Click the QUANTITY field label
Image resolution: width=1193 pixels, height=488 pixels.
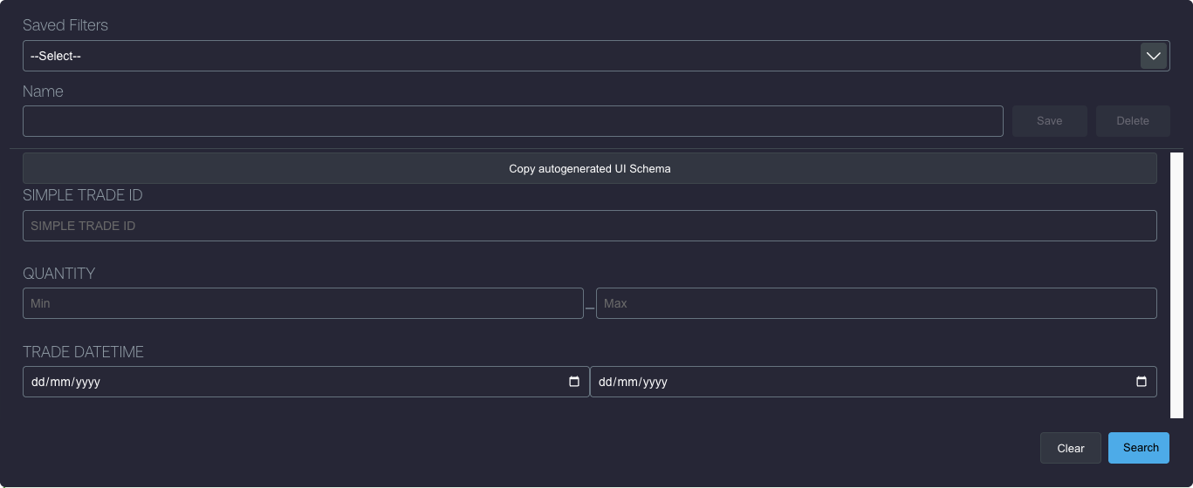(x=58, y=274)
